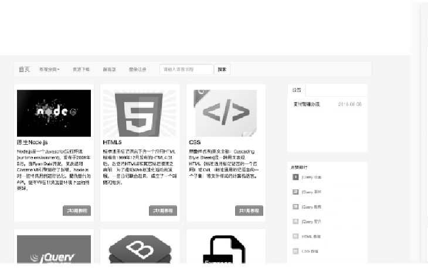The height and width of the screenshot is (272, 428).
Task: Click the rank 3 badge in ranking list
Action: pos(295,206)
